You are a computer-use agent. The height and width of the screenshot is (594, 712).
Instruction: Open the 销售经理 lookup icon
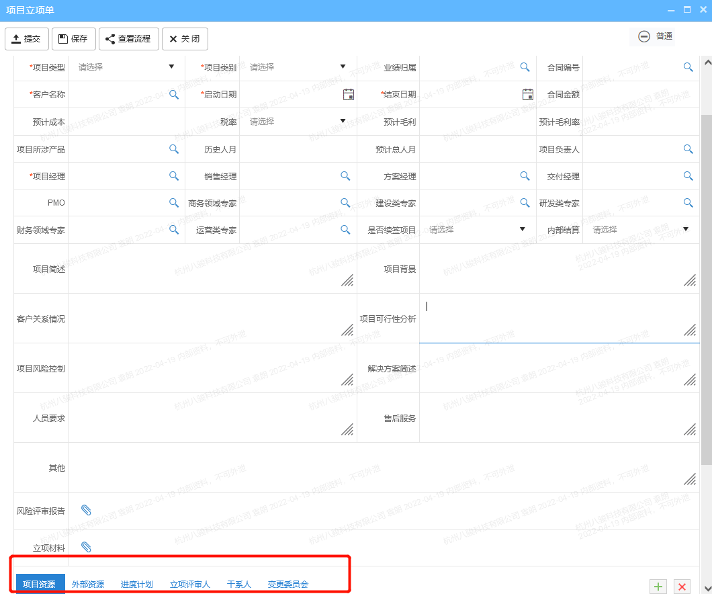(345, 175)
